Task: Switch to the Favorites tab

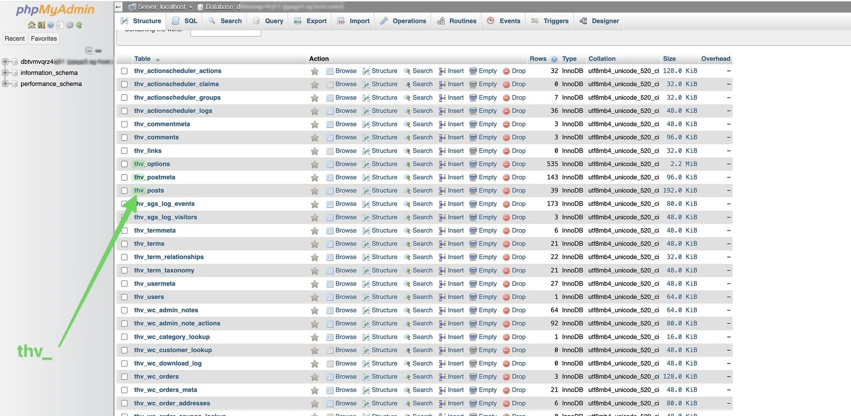Action: (44, 38)
